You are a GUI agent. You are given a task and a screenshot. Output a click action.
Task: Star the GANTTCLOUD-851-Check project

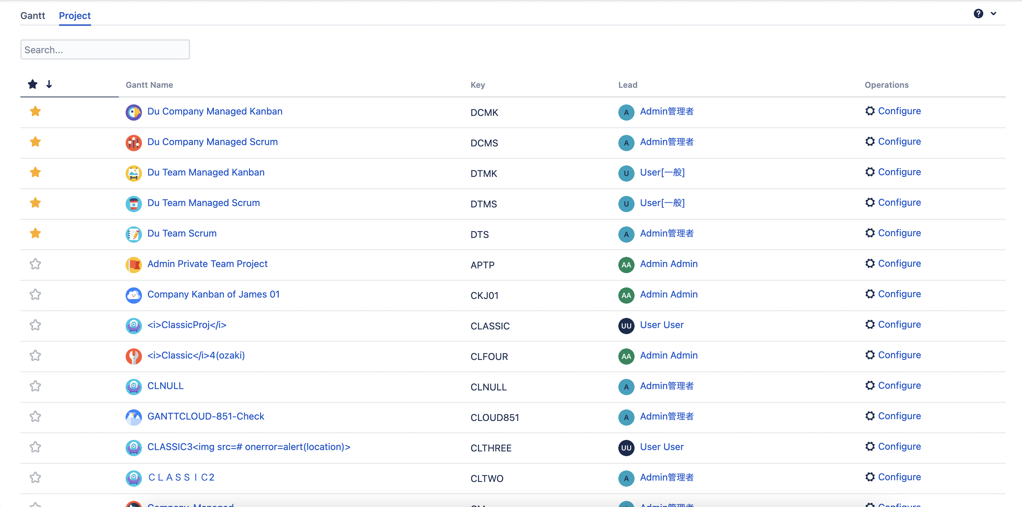coord(35,416)
